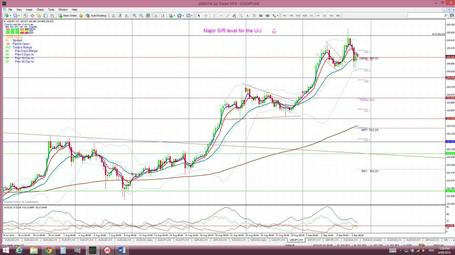Select the crosshair cursor tool
The height and width of the screenshot is (255, 455).
pos(205,15)
